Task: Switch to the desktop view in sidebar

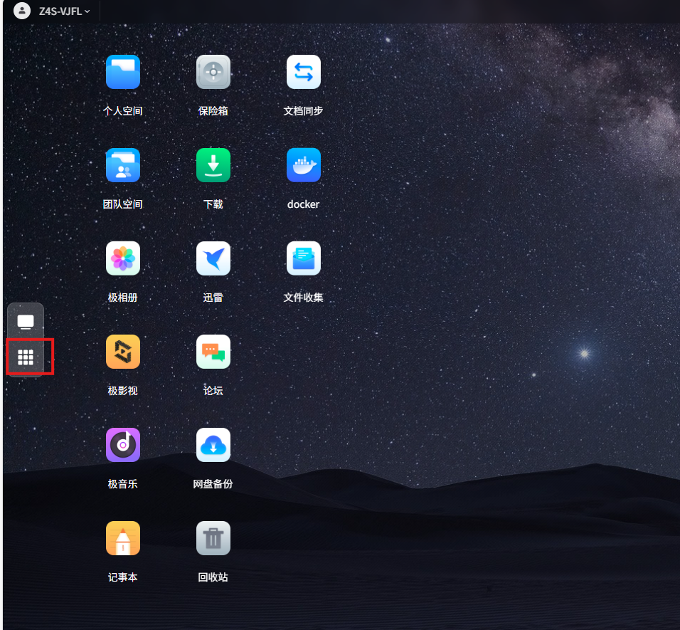Action: 26,322
